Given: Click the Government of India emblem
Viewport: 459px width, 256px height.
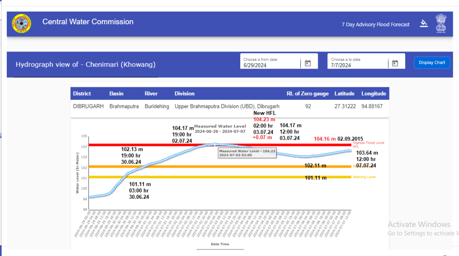Looking at the screenshot, I should (441, 23).
